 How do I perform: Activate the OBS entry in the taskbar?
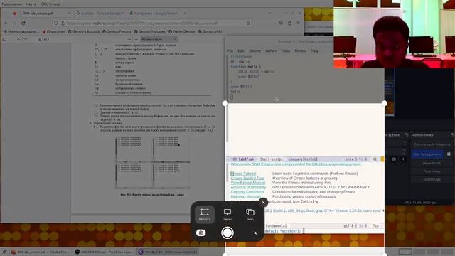(103, 252)
